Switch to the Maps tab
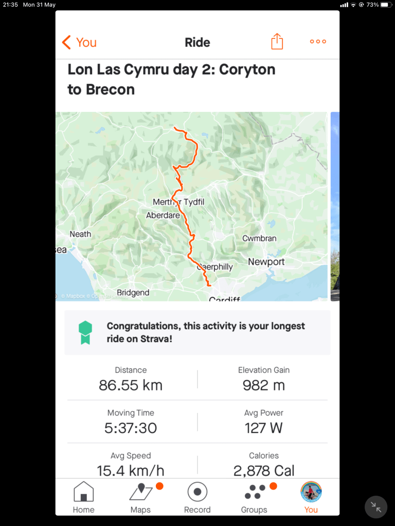This screenshot has height=526, width=395. tap(140, 497)
